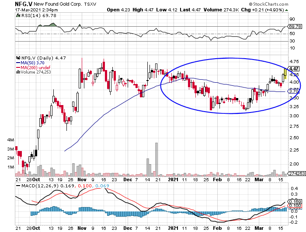Viewport: 306px width, 232px height.
Task: Click the Dec label on MACD axis
Action: coord(128,228)
